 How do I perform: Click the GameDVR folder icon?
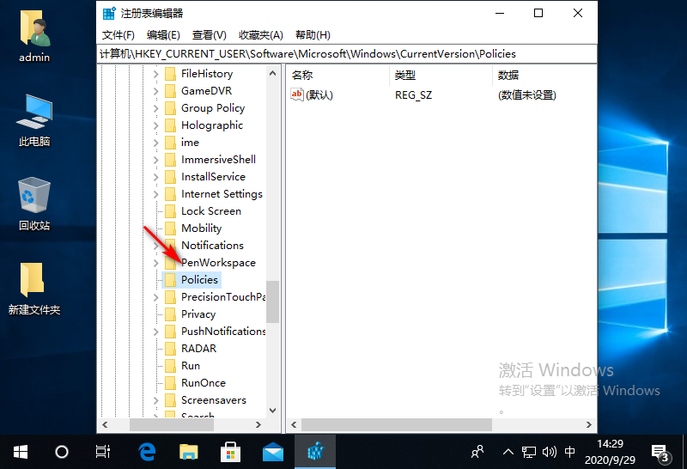[170, 91]
